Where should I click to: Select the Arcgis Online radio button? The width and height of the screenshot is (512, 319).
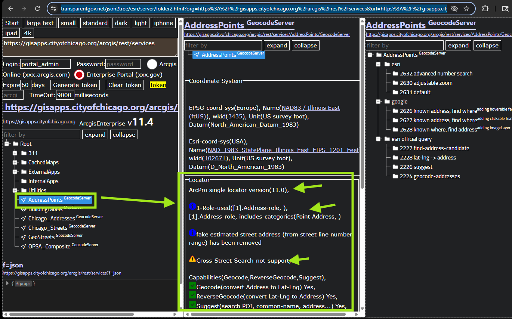point(152,64)
